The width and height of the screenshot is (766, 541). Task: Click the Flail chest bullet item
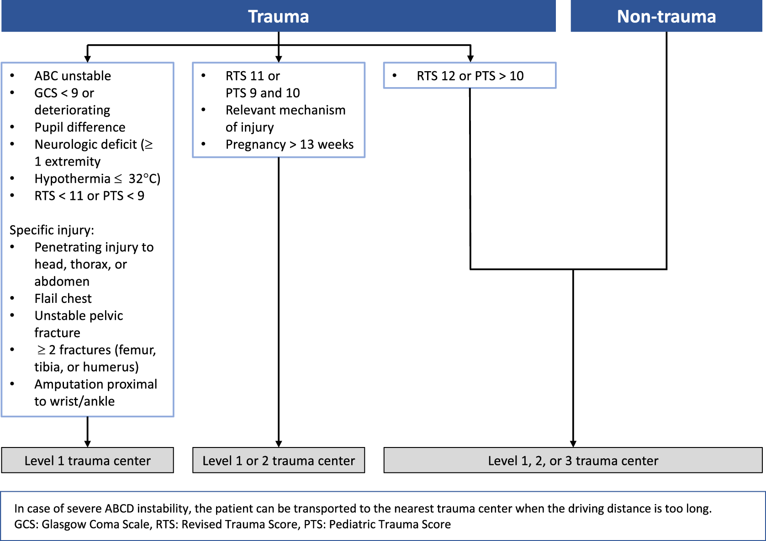[x=63, y=298]
